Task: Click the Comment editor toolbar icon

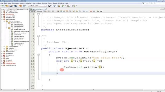Action: coord(98,11)
